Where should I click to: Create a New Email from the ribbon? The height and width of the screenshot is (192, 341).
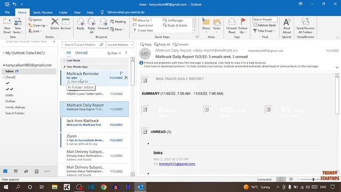[x=7, y=26]
